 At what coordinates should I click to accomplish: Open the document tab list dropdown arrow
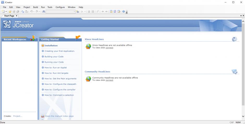241,16
